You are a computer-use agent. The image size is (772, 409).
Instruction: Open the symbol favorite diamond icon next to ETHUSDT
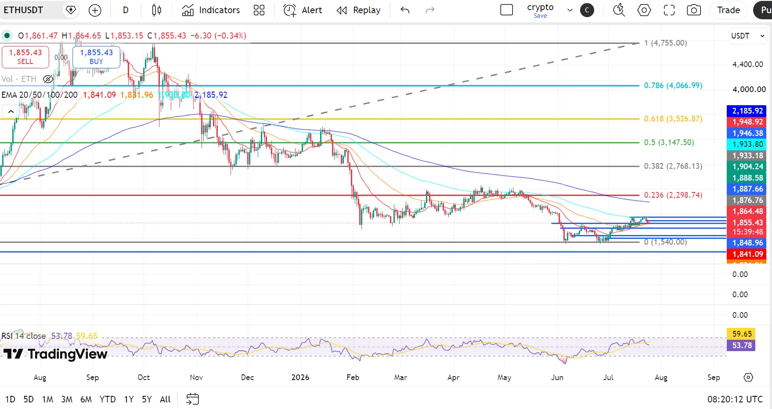point(71,10)
